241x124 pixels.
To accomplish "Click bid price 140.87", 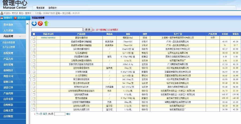I will tap(225, 94).
